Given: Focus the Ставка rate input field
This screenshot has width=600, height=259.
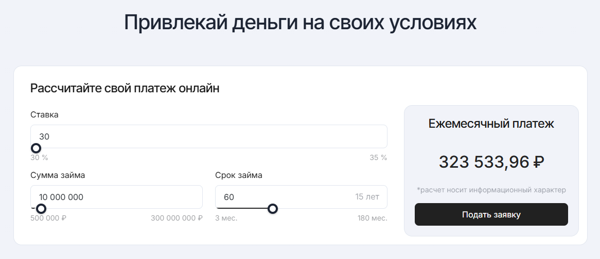Looking at the screenshot, I should (x=208, y=136).
